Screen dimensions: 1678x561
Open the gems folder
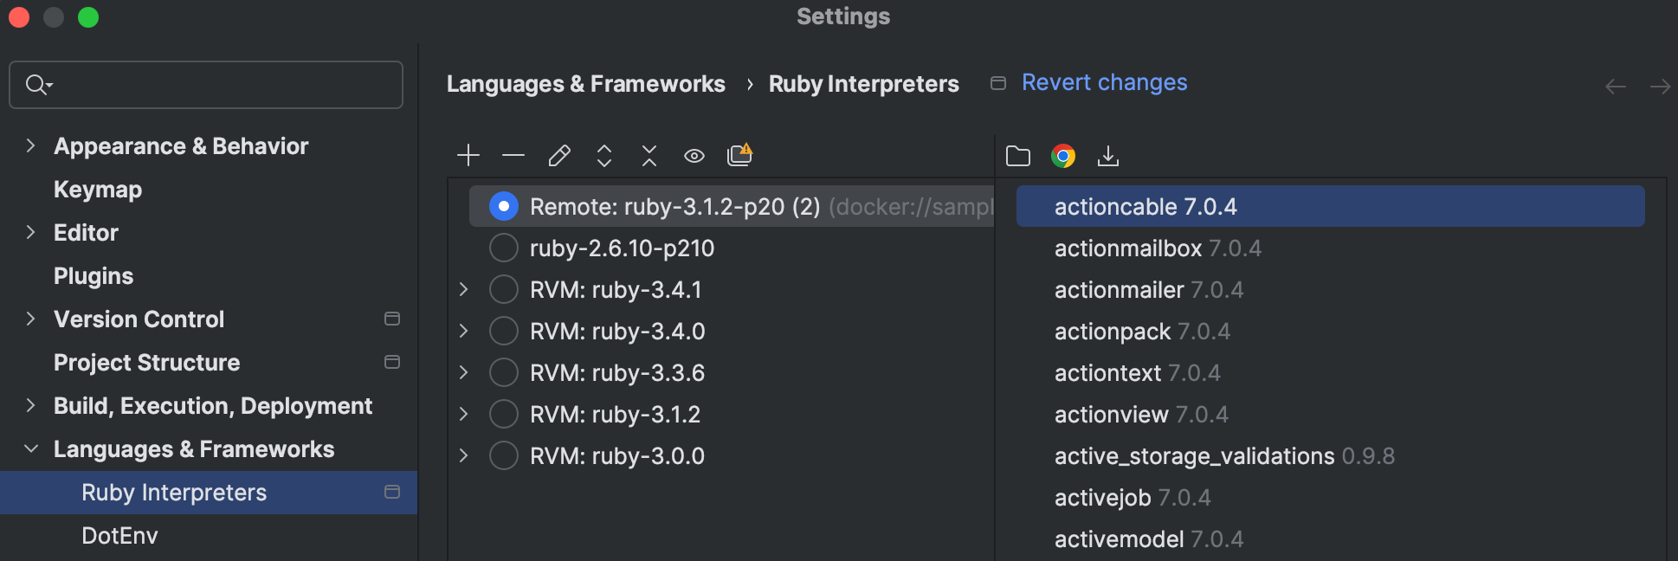coord(1017,156)
